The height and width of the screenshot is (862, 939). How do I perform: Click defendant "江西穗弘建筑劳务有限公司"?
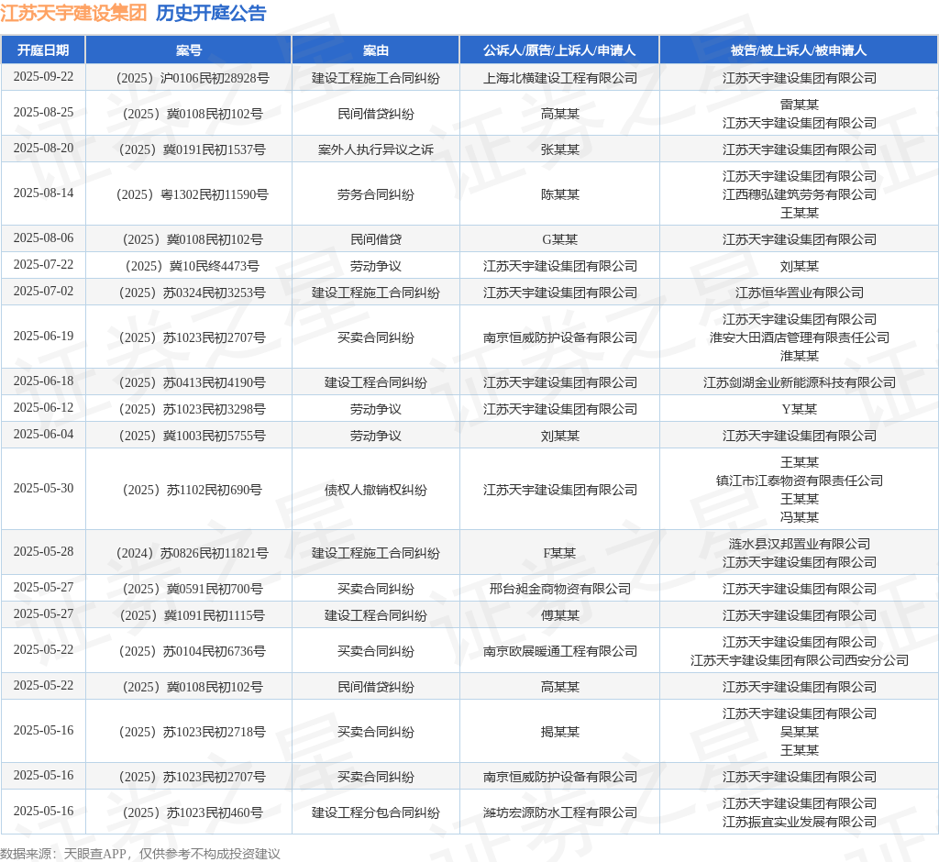(x=800, y=194)
